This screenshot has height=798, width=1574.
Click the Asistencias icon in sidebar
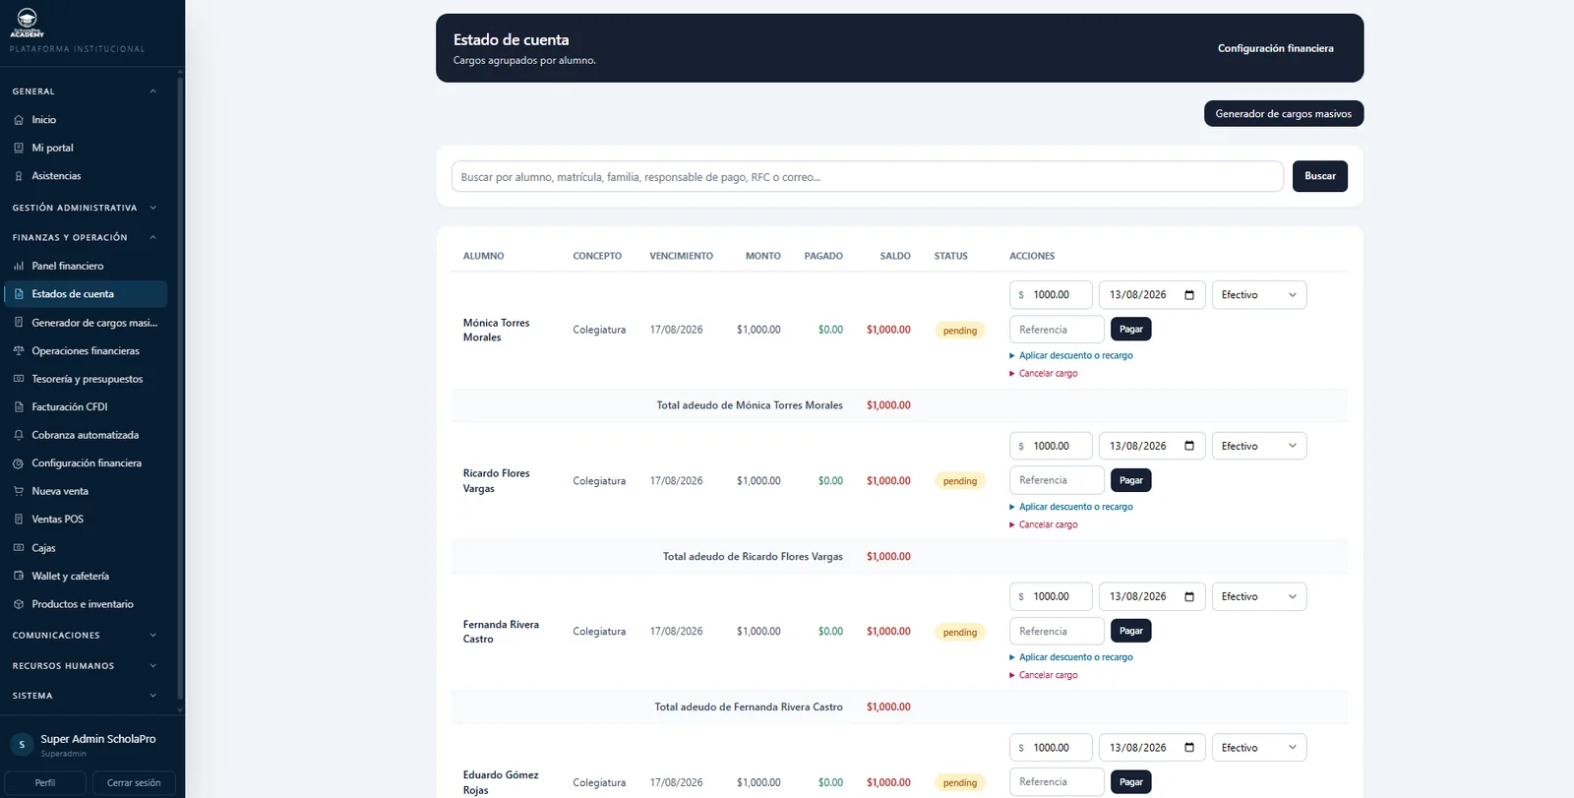[x=19, y=176]
